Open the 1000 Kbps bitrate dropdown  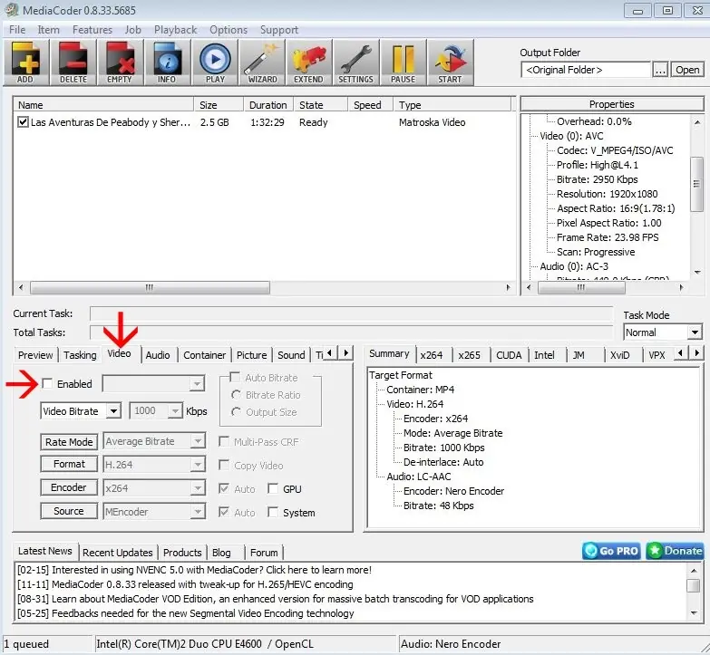click(x=175, y=410)
